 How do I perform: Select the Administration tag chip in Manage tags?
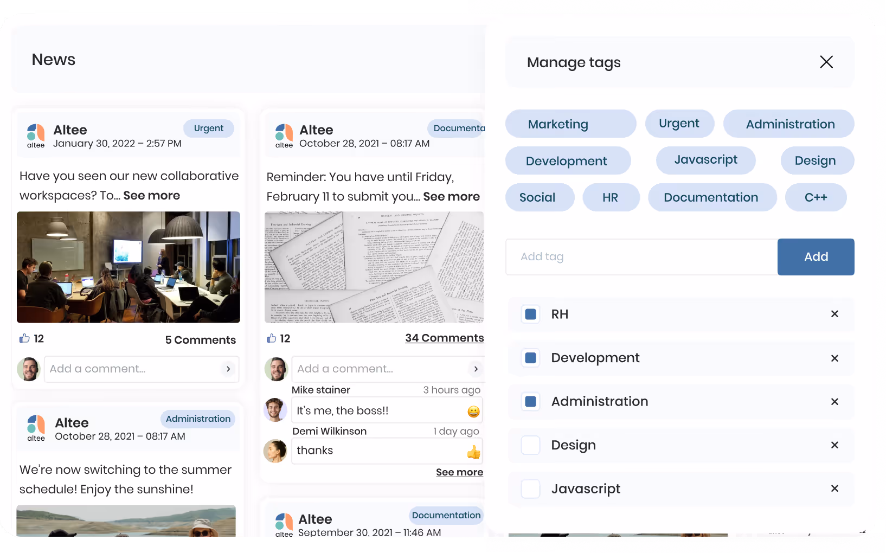(x=789, y=124)
